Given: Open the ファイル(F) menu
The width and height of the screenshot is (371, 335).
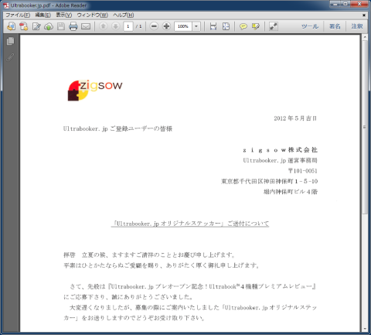Looking at the screenshot, I should point(18,15).
